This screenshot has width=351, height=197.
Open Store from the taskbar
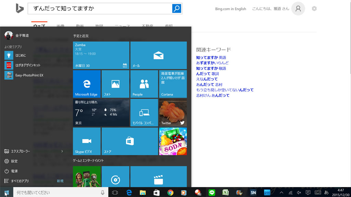[x=156, y=193]
